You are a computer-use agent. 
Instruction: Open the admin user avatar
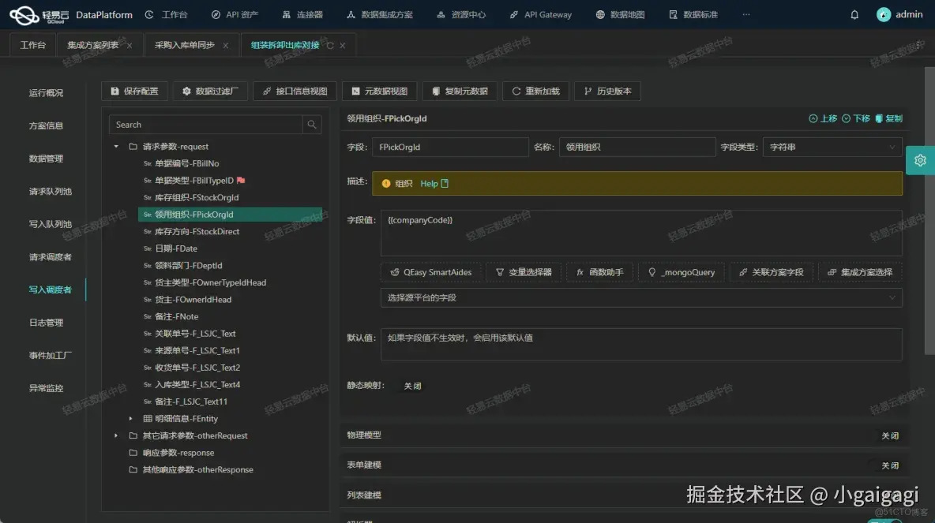coord(884,15)
